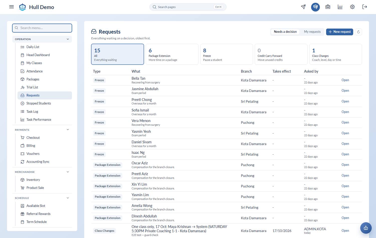Screen dimensions: 376x238
Task: Select Needs a decision tab
Action: pyautogui.click(x=285, y=32)
